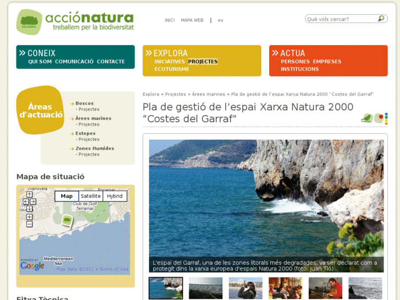The height and width of the screenshot is (300, 400).
Task: Open ECOTURISME under Explora
Action: [172, 69]
